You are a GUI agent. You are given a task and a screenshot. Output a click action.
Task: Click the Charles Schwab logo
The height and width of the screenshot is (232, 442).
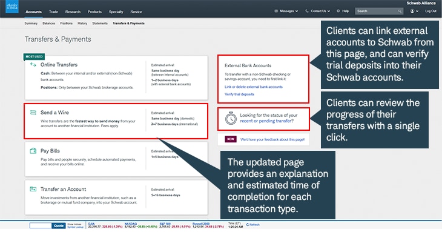[12, 7]
